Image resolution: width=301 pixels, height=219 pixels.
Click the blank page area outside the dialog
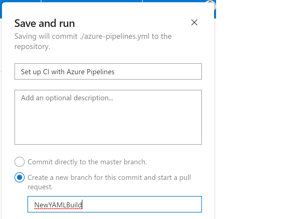pos(255,113)
